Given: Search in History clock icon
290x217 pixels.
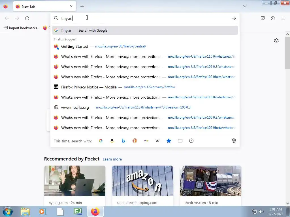Looking at the screenshot, I should pyautogui.click(x=191, y=141).
